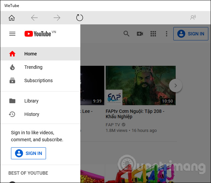The height and width of the screenshot is (183, 211).
Task: Click the Subscriptions stack icon
Action: pos(12,80)
